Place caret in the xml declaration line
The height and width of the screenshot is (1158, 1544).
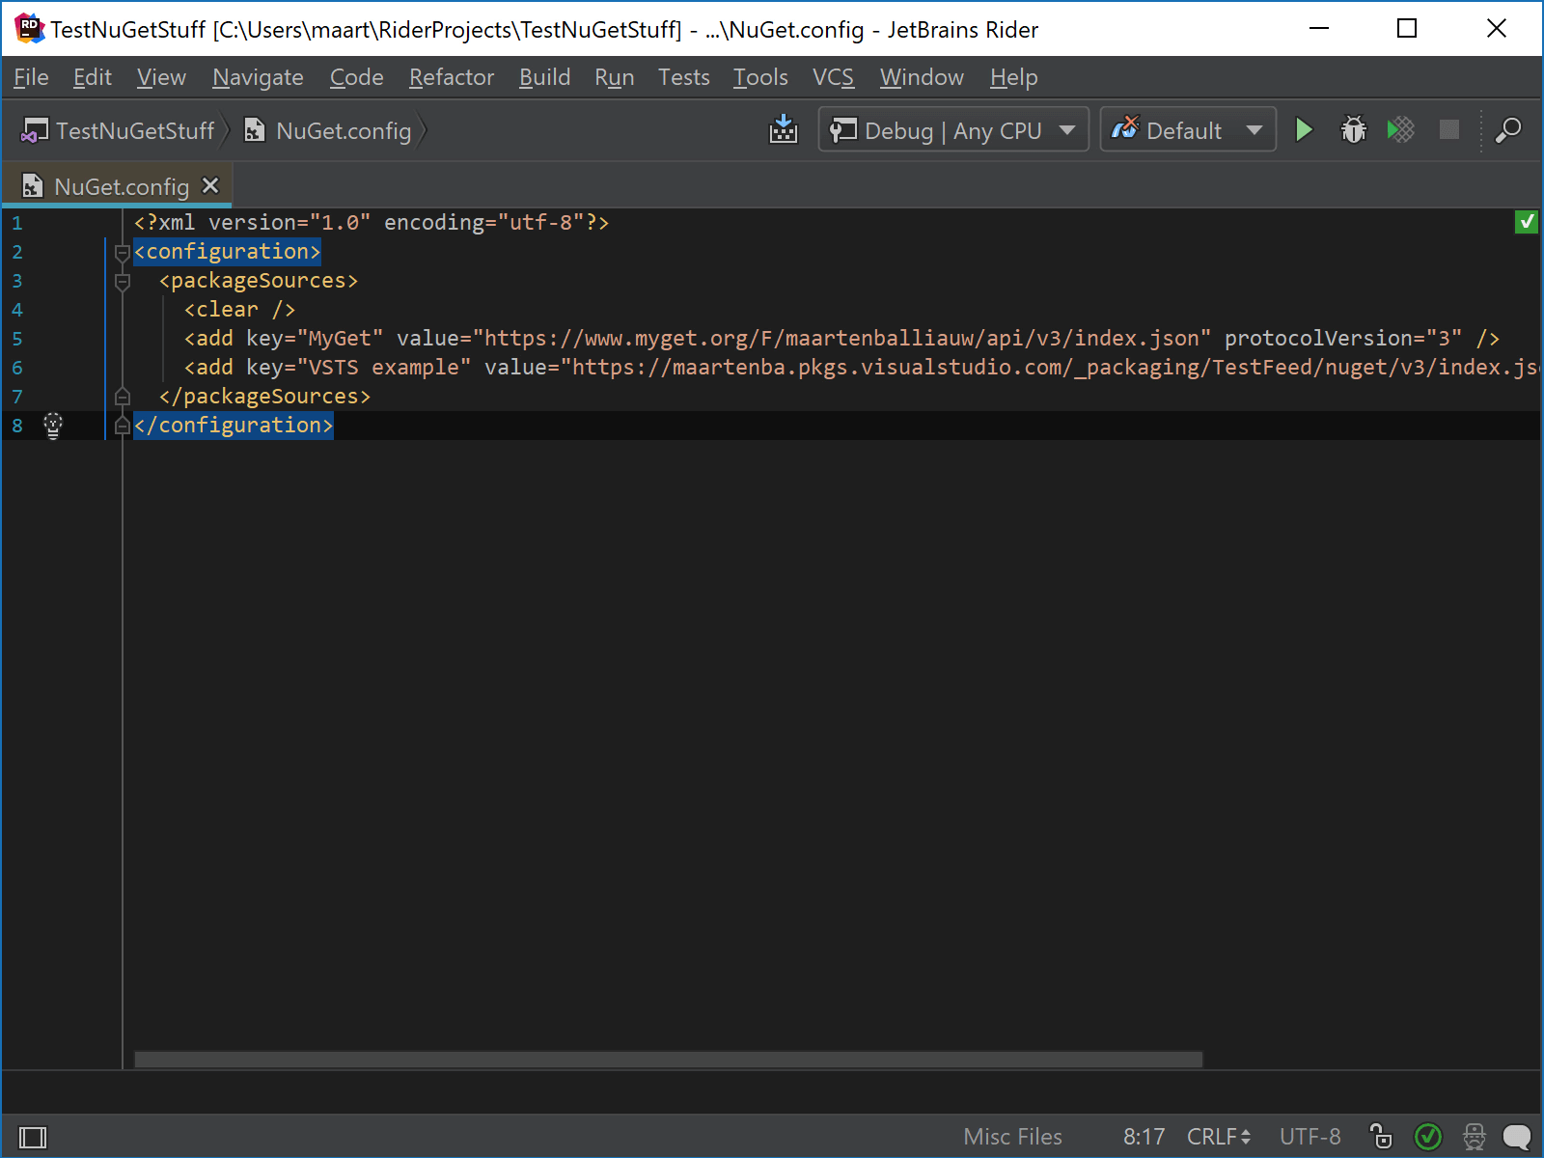coord(372,223)
